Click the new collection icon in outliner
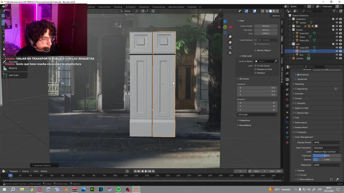The height and width of the screenshot is (193, 344). coord(341,11)
